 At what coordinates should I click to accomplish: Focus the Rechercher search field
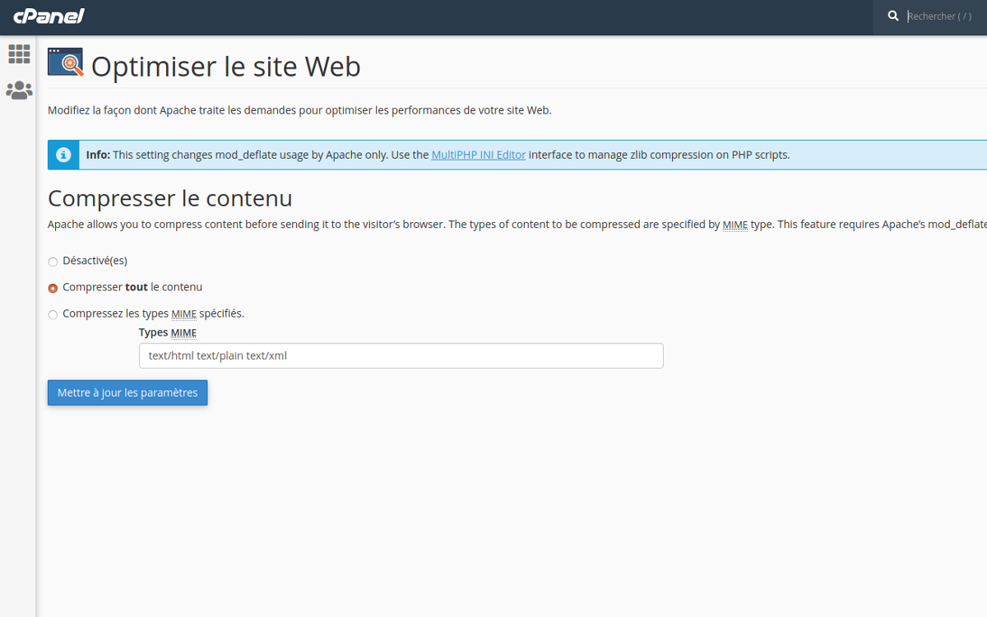pyautogui.click(x=942, y=16)
